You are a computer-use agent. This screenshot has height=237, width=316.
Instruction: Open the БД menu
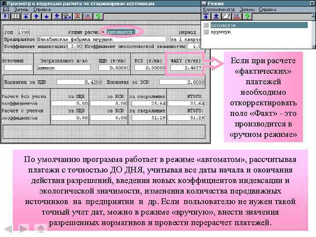click(6, 10)
